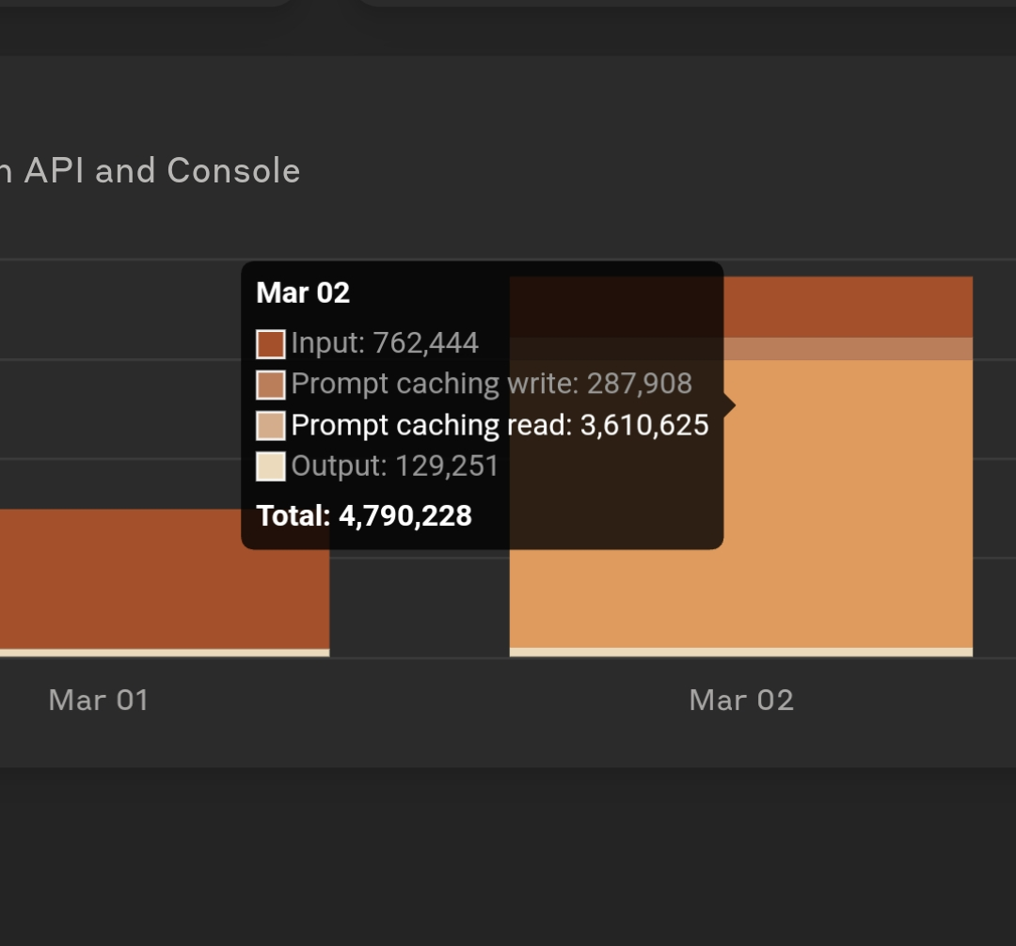Click the Output legend swatch in tooltip

271,466
